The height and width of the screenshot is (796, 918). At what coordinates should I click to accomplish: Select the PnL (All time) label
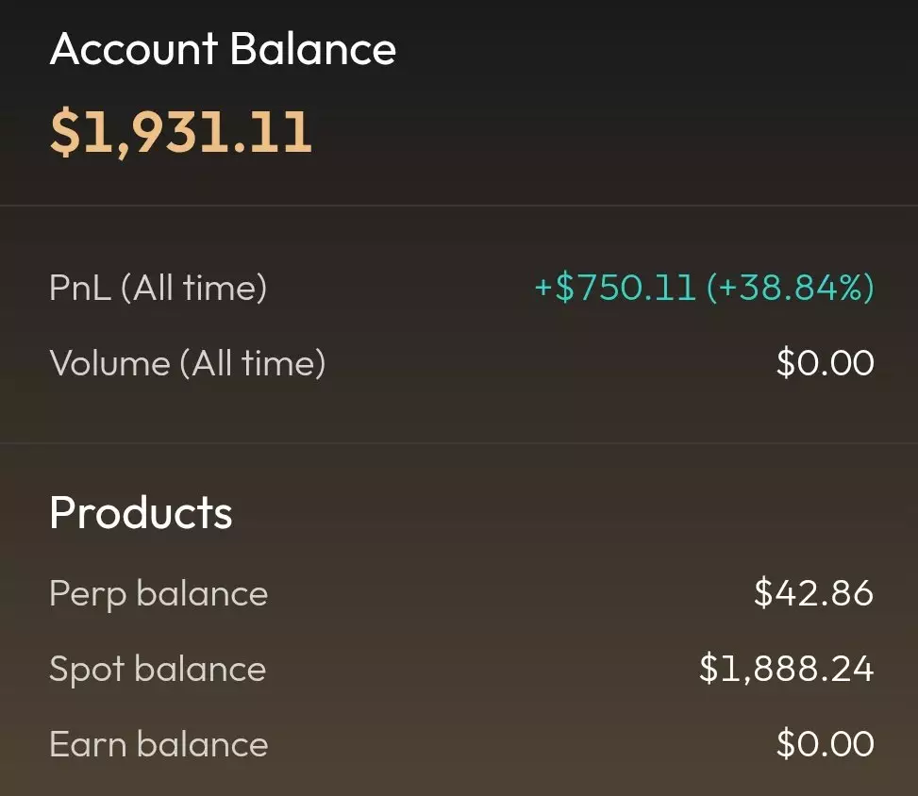pos(158,288)
